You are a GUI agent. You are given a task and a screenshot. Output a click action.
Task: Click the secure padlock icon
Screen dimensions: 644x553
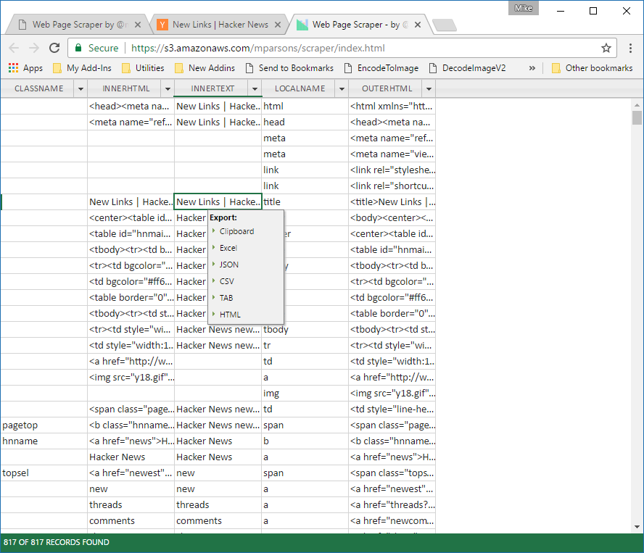coord(79,48)
